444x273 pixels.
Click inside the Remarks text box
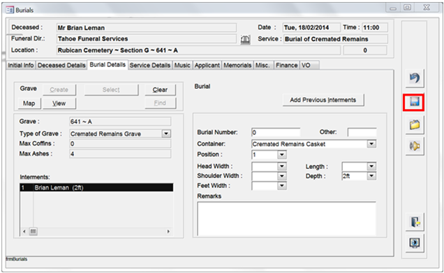pos(286,219)
